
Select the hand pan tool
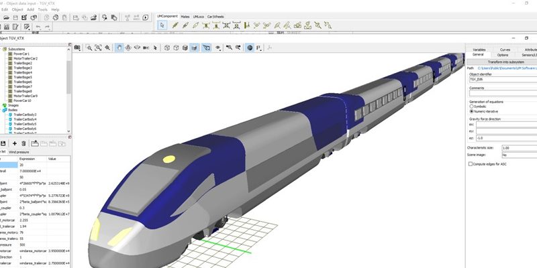point(118,48)
